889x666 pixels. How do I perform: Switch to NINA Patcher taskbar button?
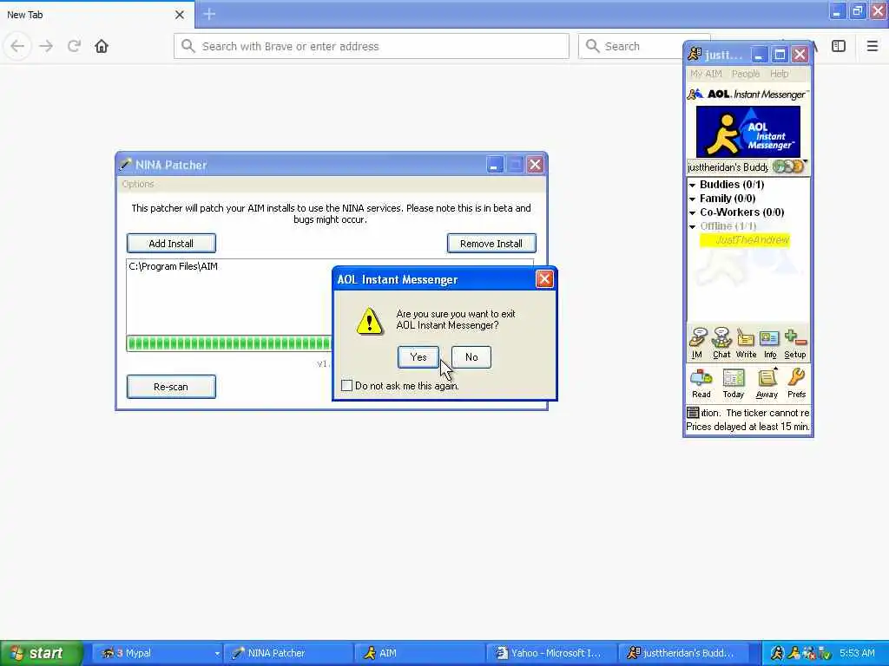[288, 653]
